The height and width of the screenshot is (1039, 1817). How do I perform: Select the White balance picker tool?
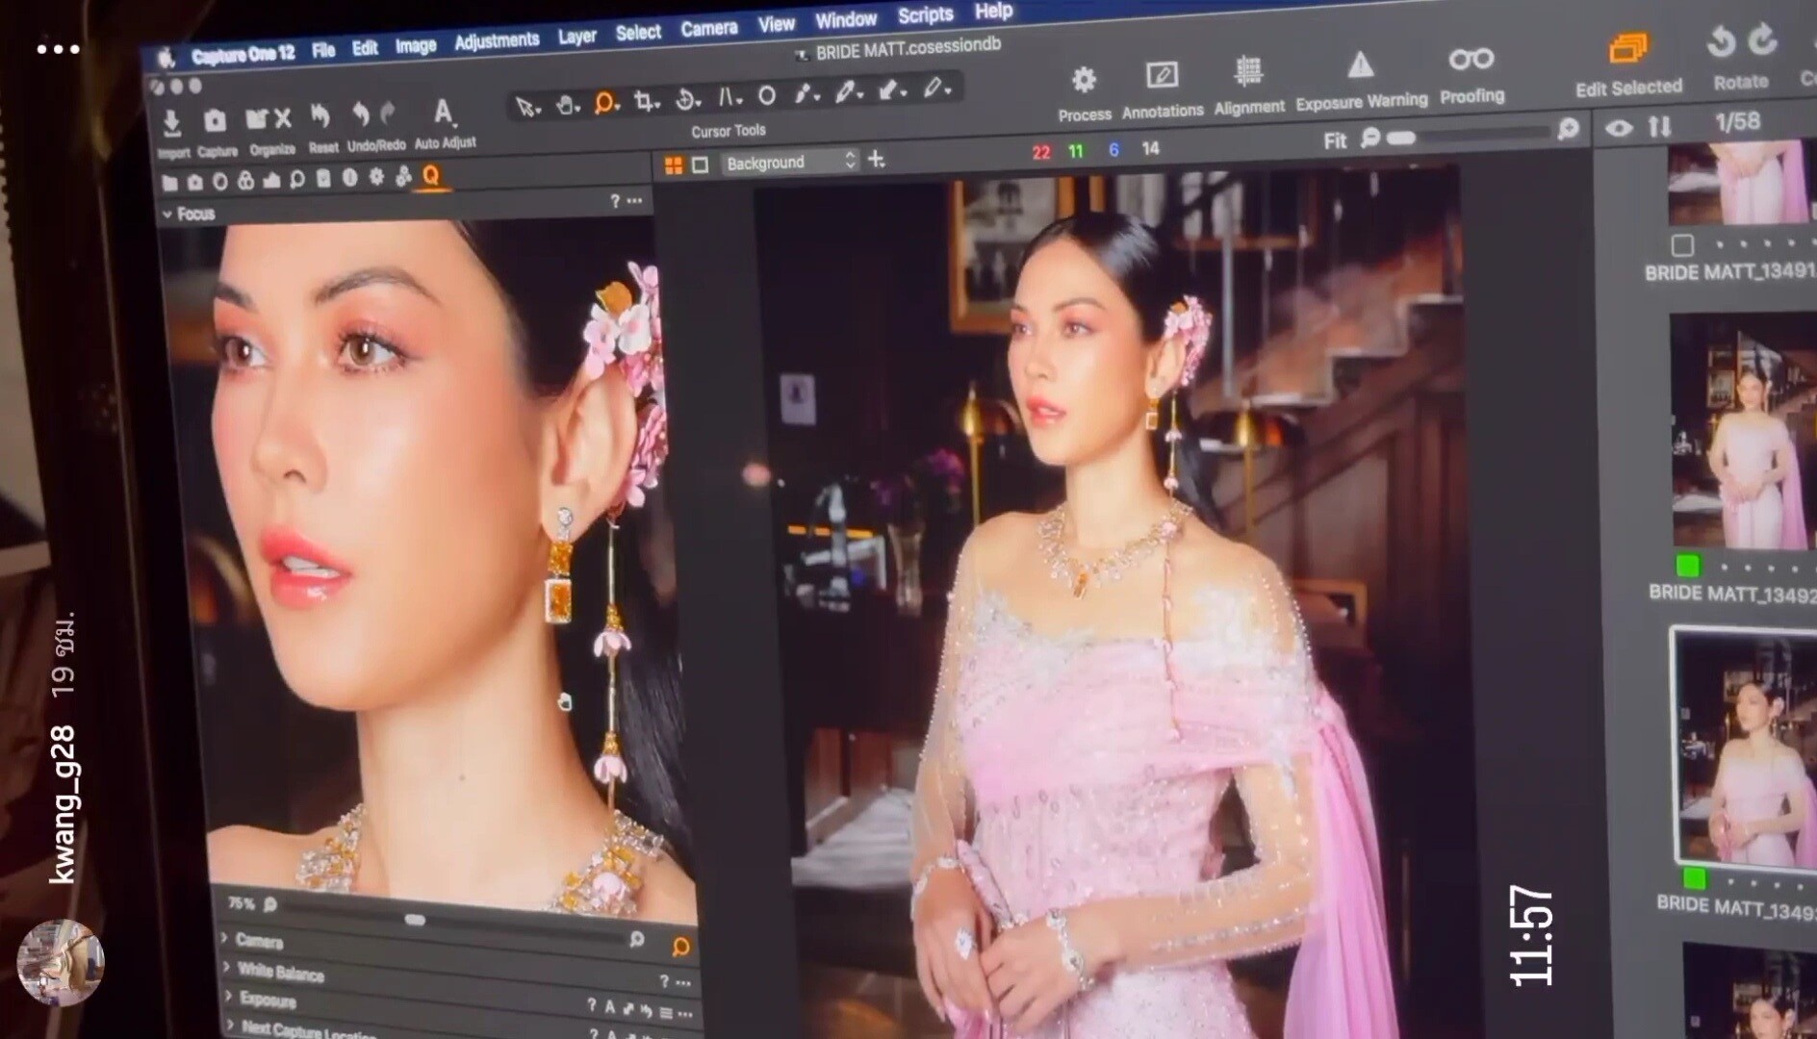tap(847, 91)
